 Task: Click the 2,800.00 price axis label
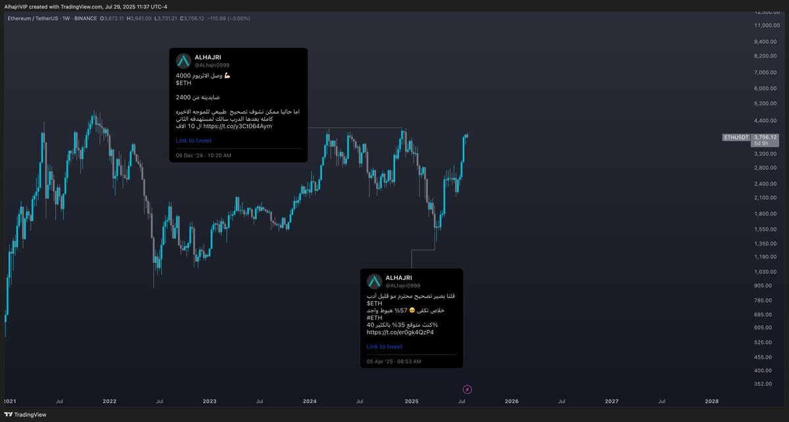click(x=765, y=168)
